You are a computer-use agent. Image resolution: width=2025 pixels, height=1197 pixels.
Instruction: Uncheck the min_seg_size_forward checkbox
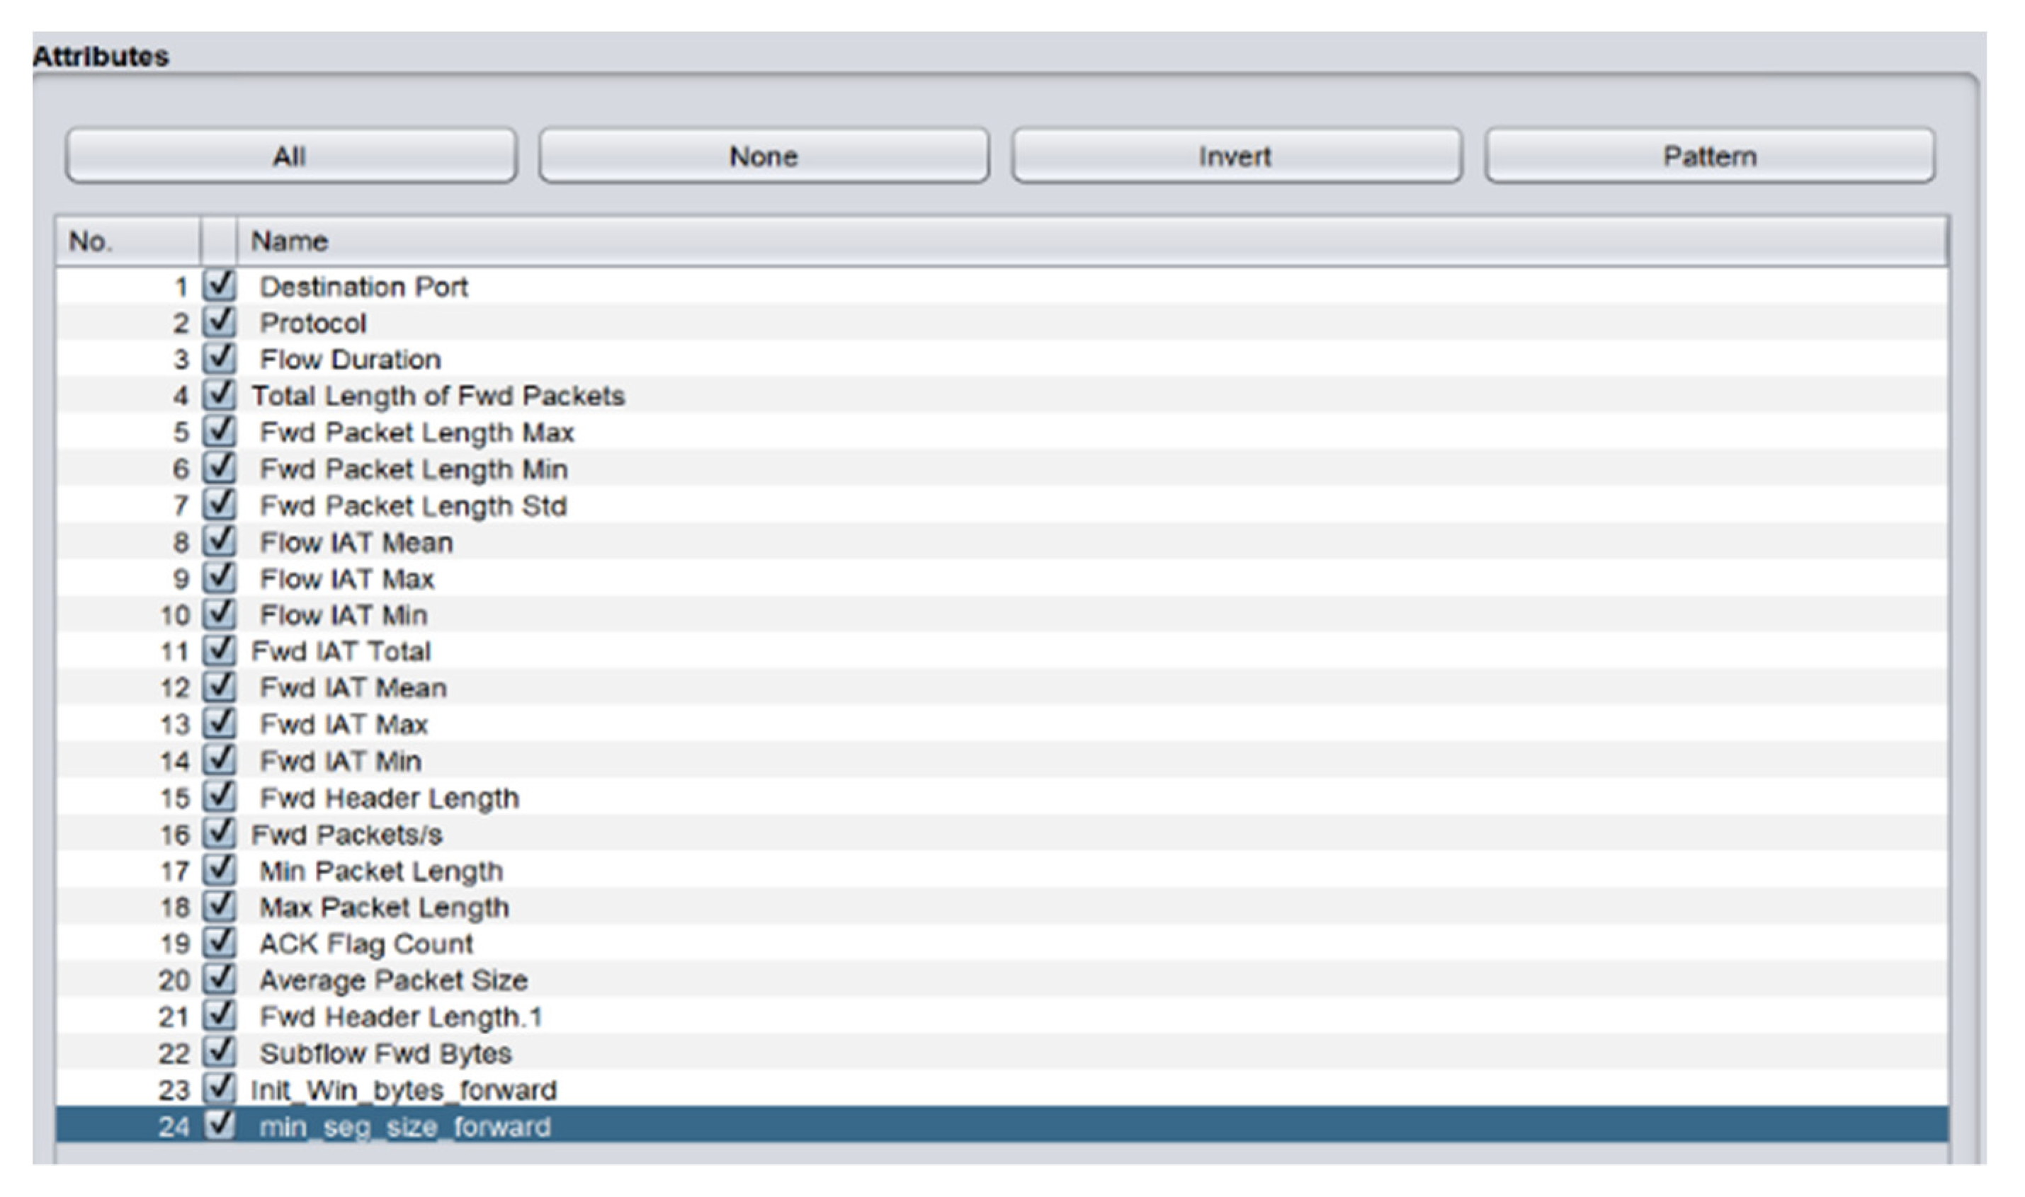pyautogui.click(x=219, y=1126)
